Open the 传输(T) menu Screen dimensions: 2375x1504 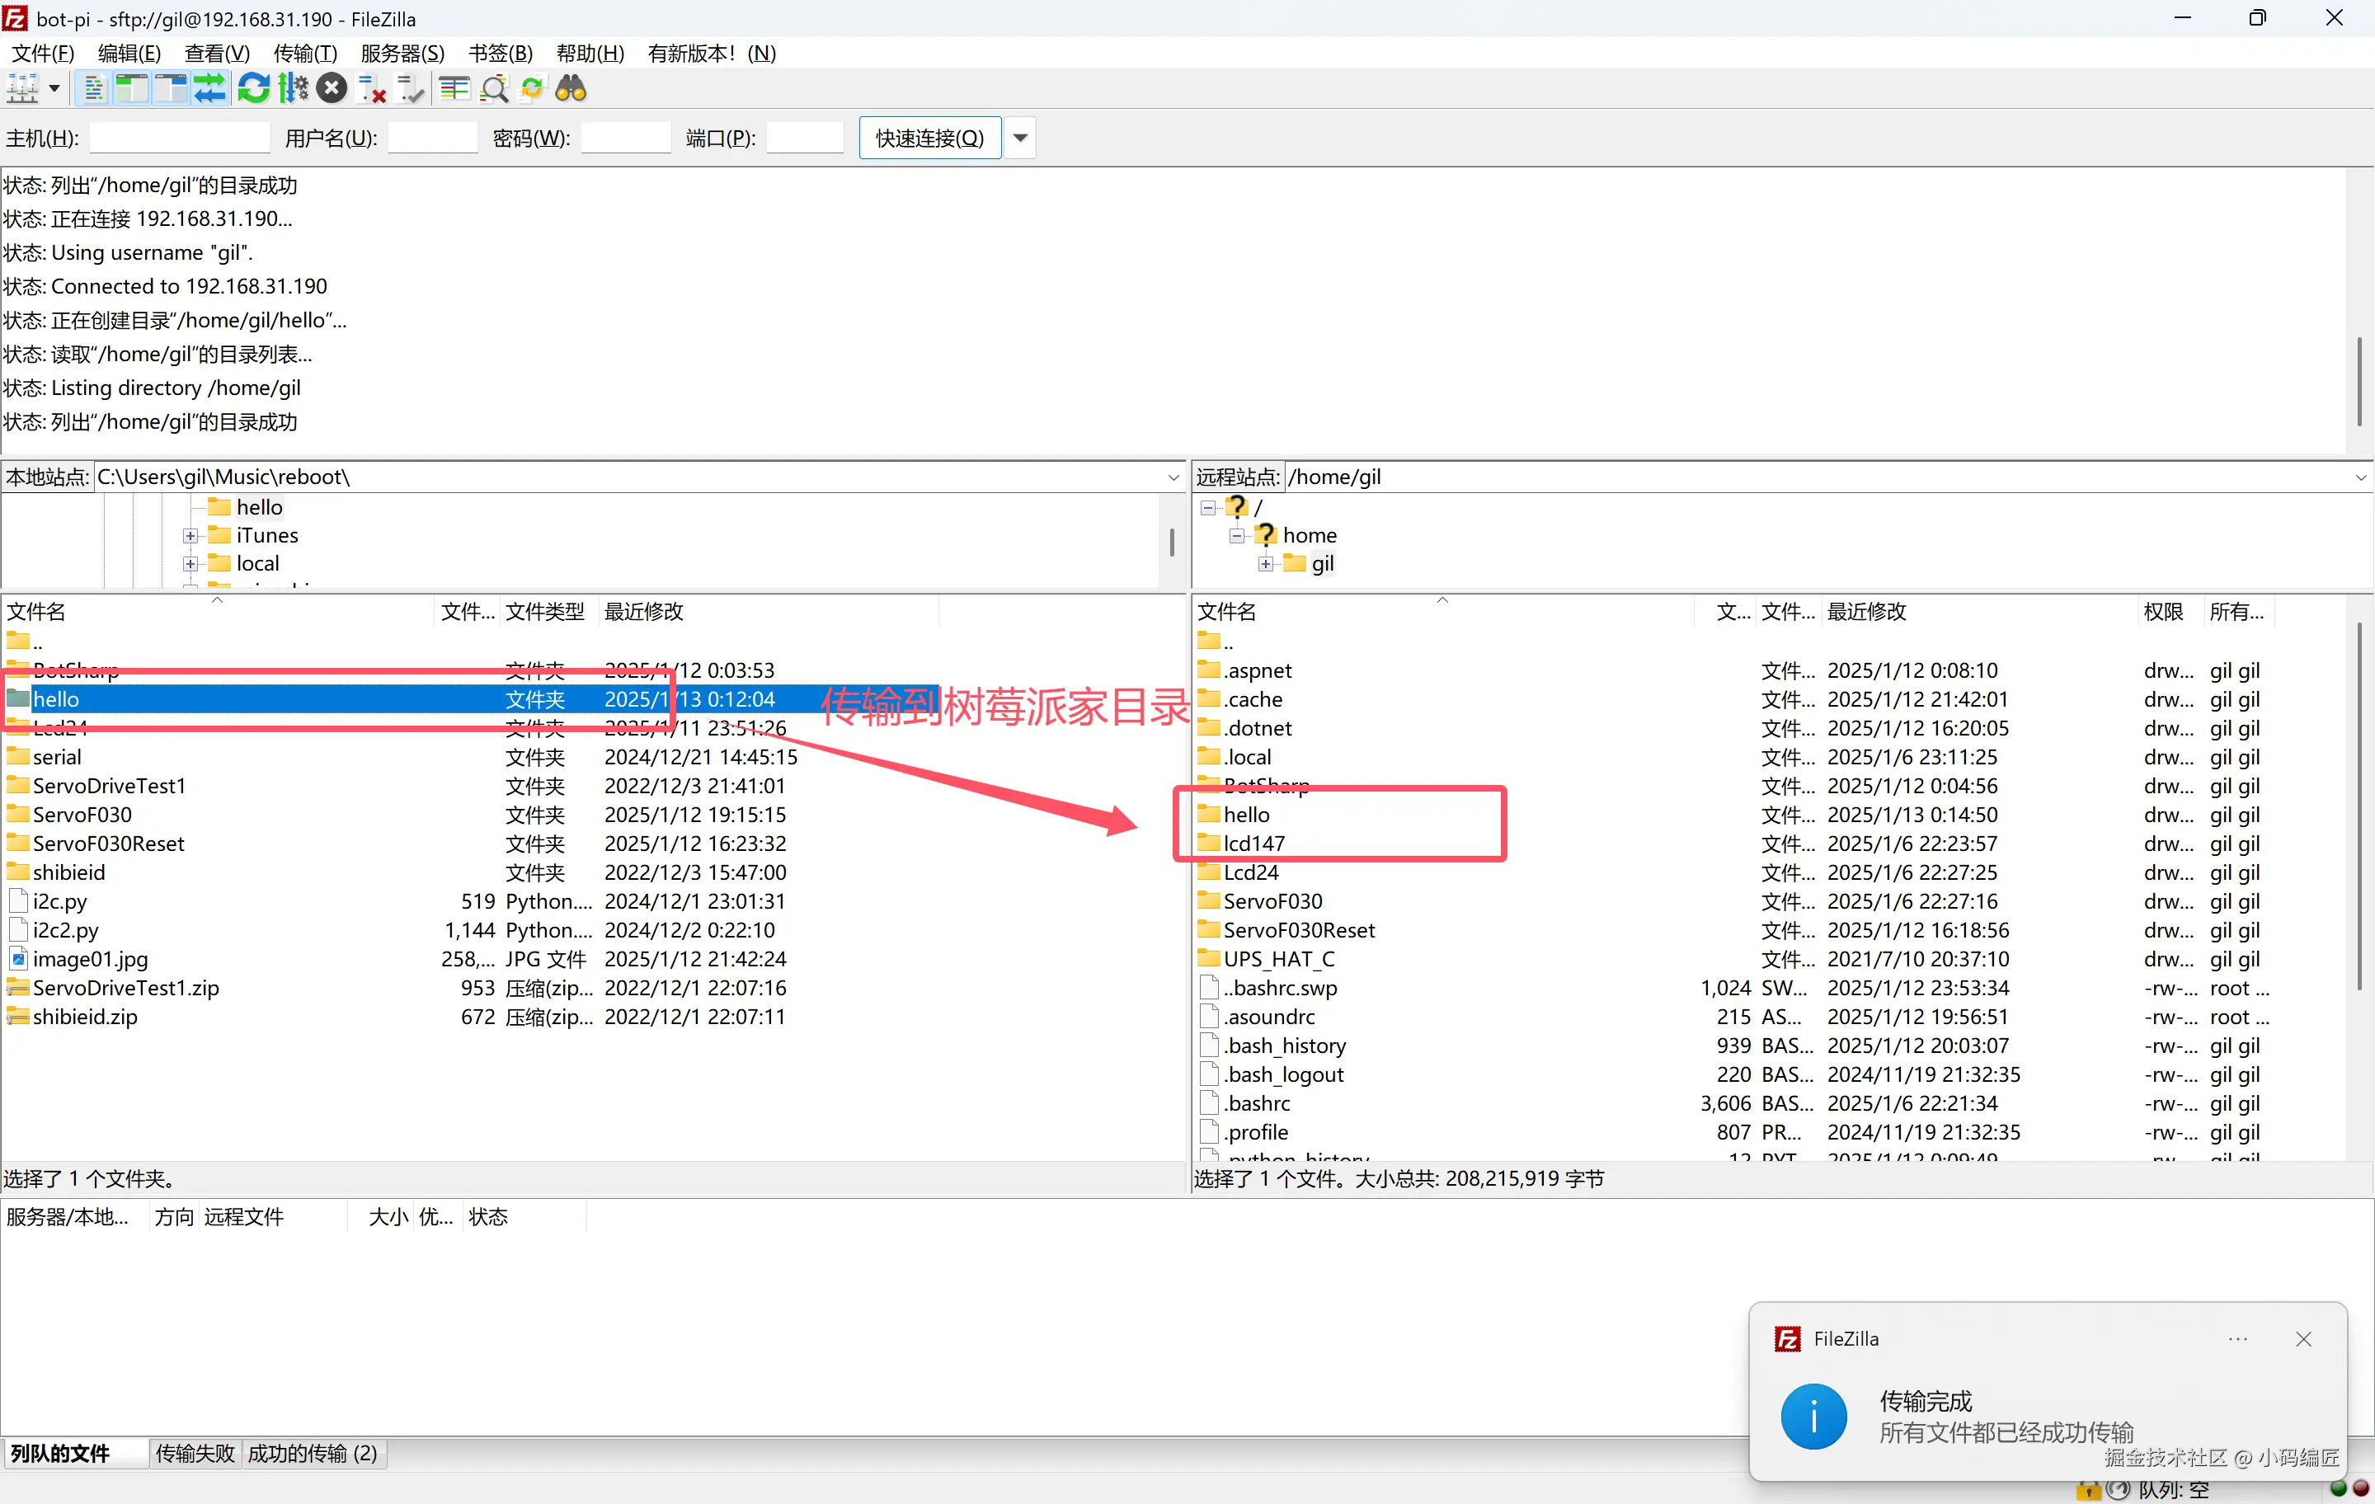303,54
